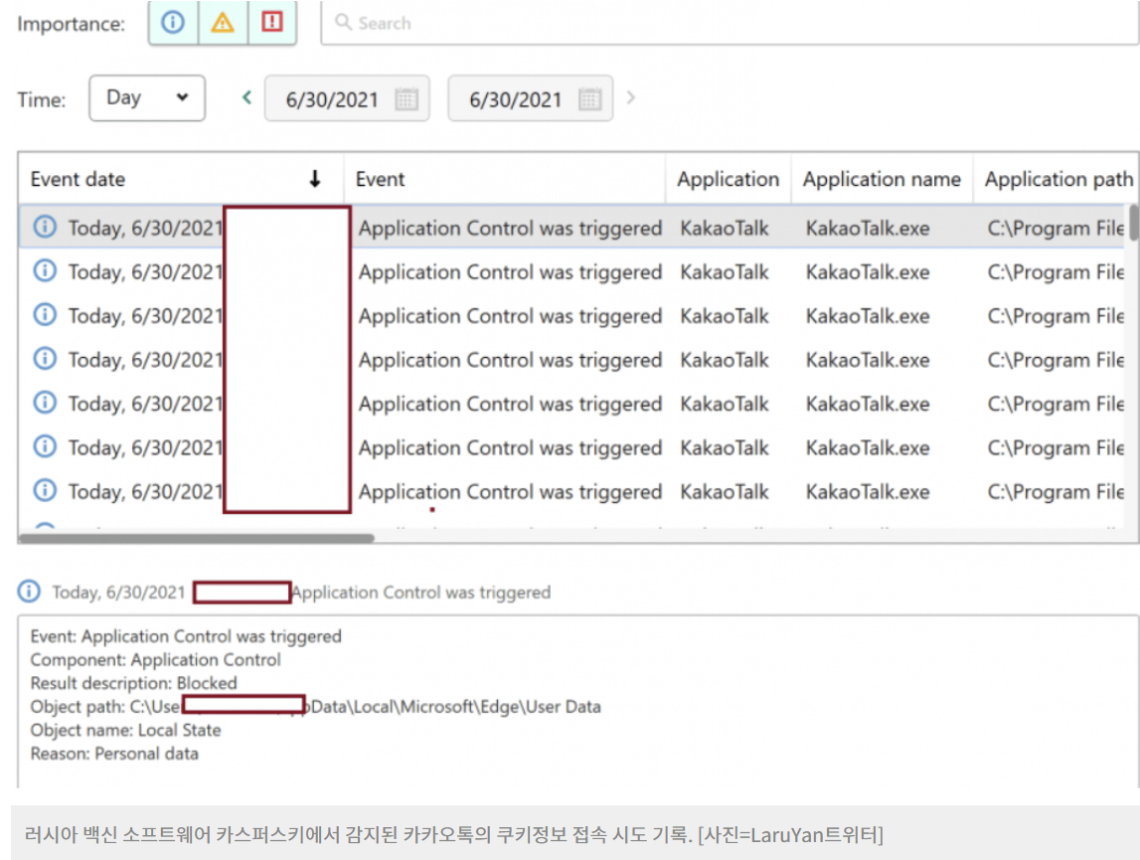Image resolution: width=1140 pixels, height=860 pixels.
Task: Click the horizontal scrollbar of the event table
Action: [197, 539]
